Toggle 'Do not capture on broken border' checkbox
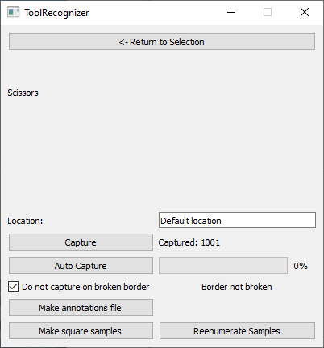The image size is (324, 348). [13, 287]
